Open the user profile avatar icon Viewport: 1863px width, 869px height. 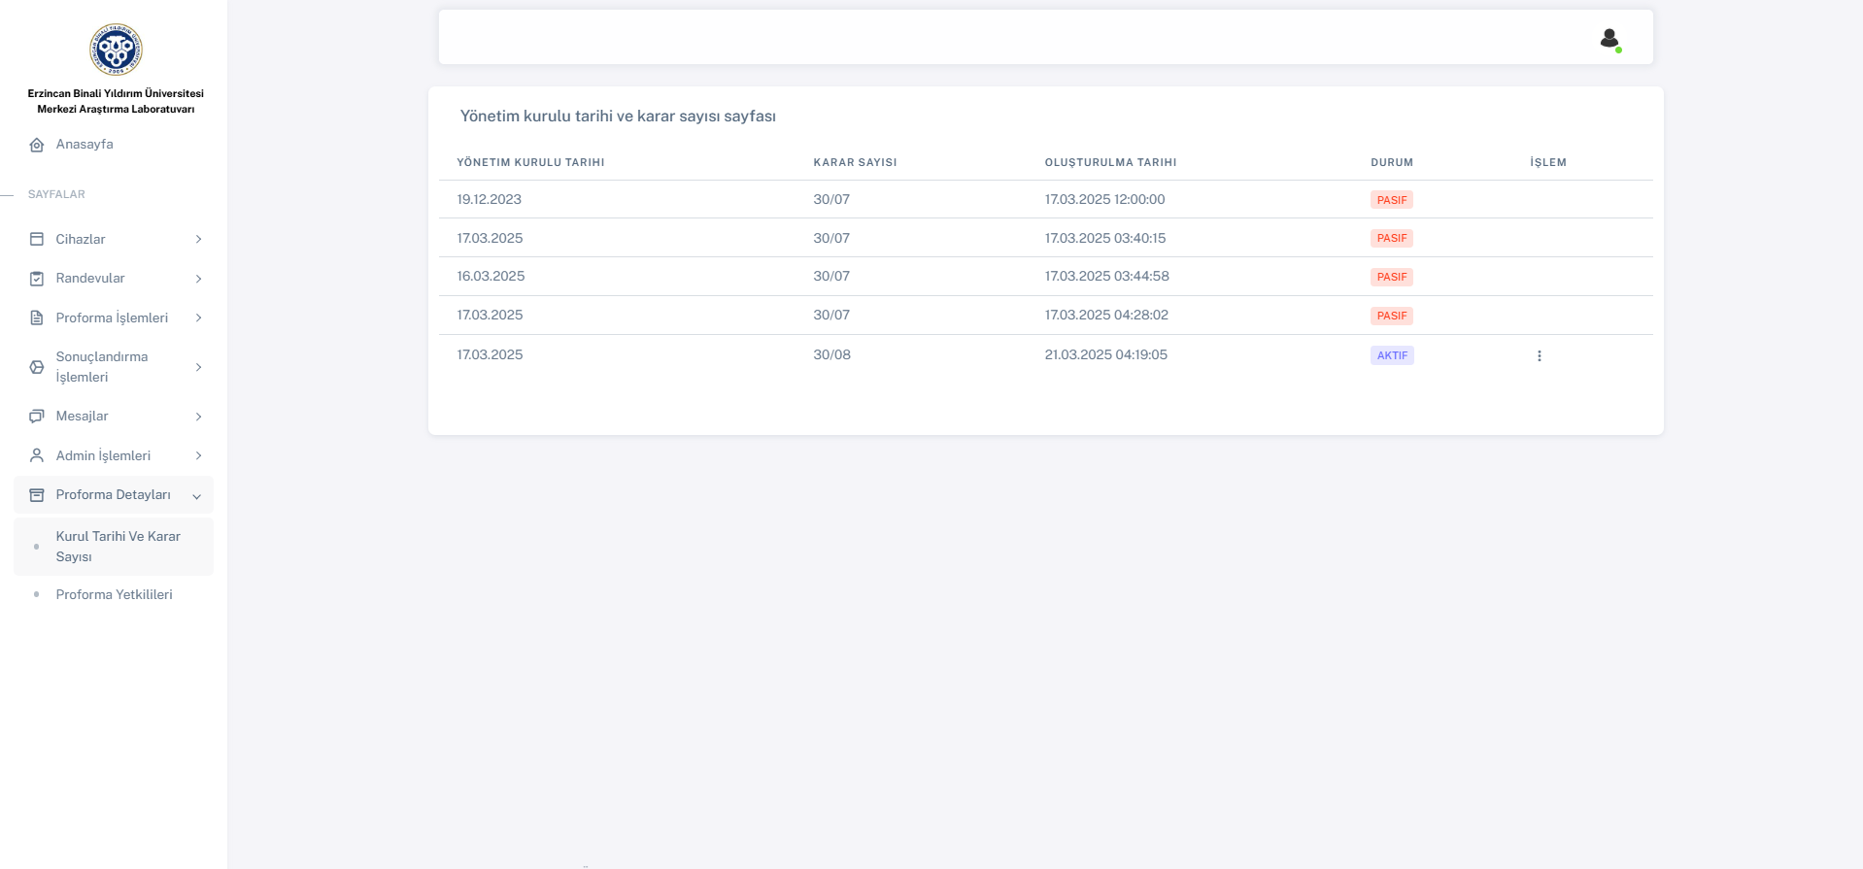tap(1609, 38)
